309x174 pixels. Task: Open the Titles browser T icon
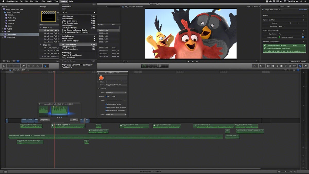pyautogui.click(x=286, y=66)
